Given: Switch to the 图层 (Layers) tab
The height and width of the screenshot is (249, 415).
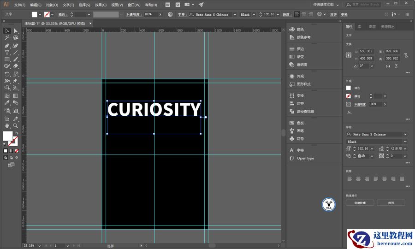Looking at the screenshot, I should (372, 27).
